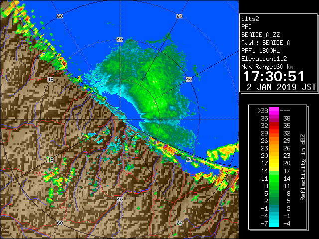Click the "ilts2" radar name text
The width and height of the screenshot is (319, 239).
point(250,19)
